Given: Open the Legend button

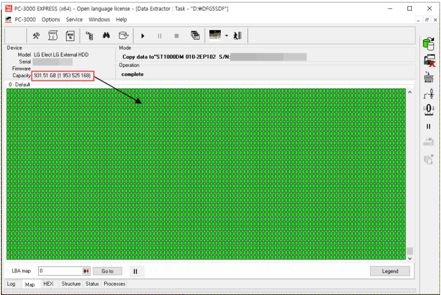Looking at the screenshot, I should [x=390, y=271].
